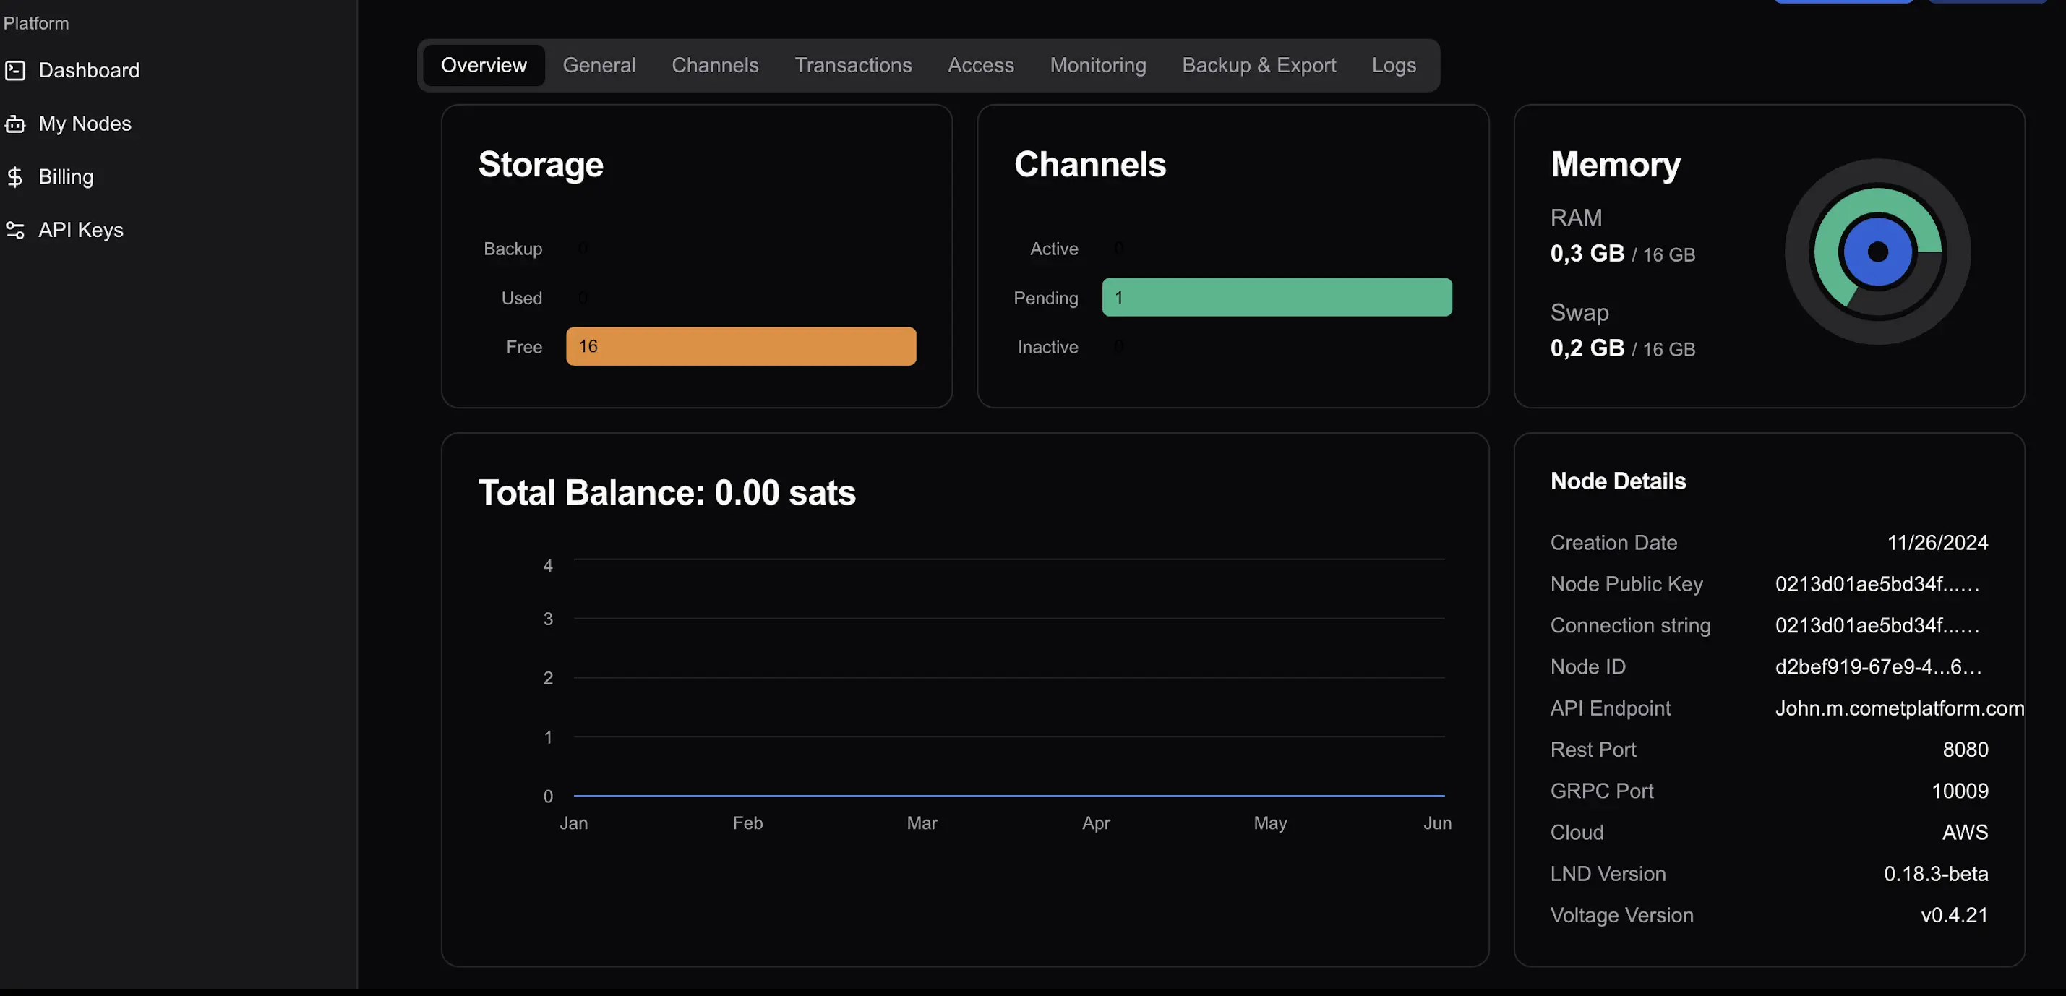Switch to Backup & Export tab
This screenshot has width=2066, height=996.
click(1258, 65)
